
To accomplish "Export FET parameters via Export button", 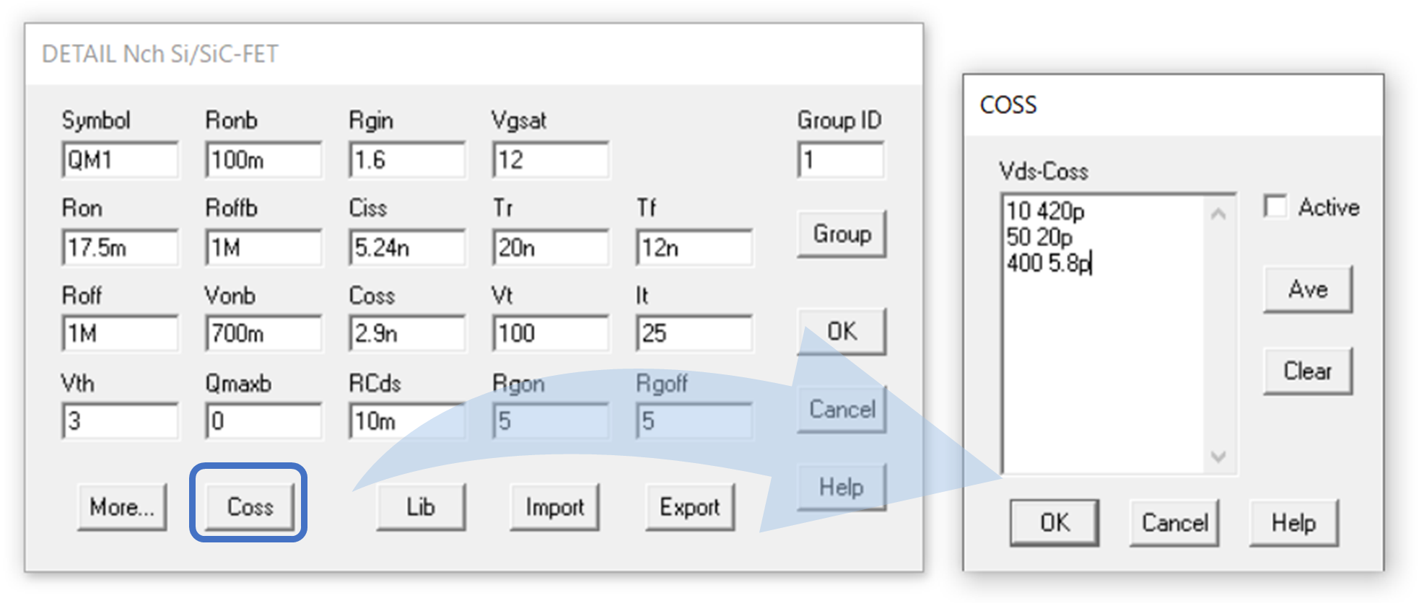I will [x=689, y=506].
